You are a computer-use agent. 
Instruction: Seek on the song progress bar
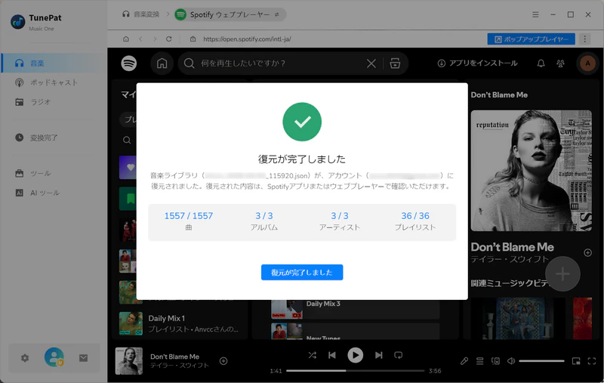click(355, 371)
